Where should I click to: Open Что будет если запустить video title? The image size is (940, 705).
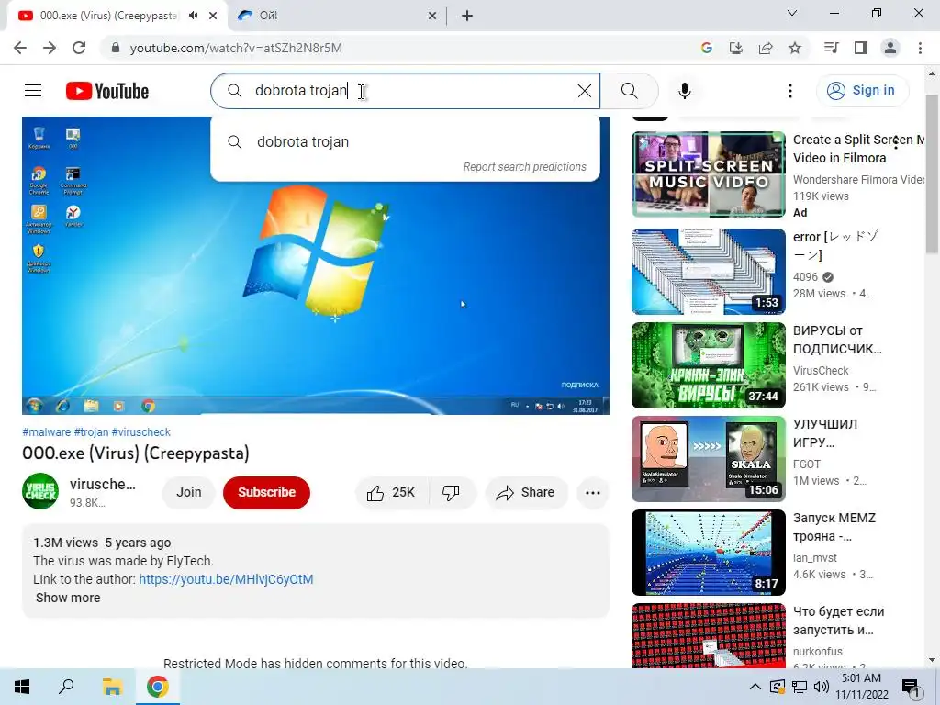[838, 621]
